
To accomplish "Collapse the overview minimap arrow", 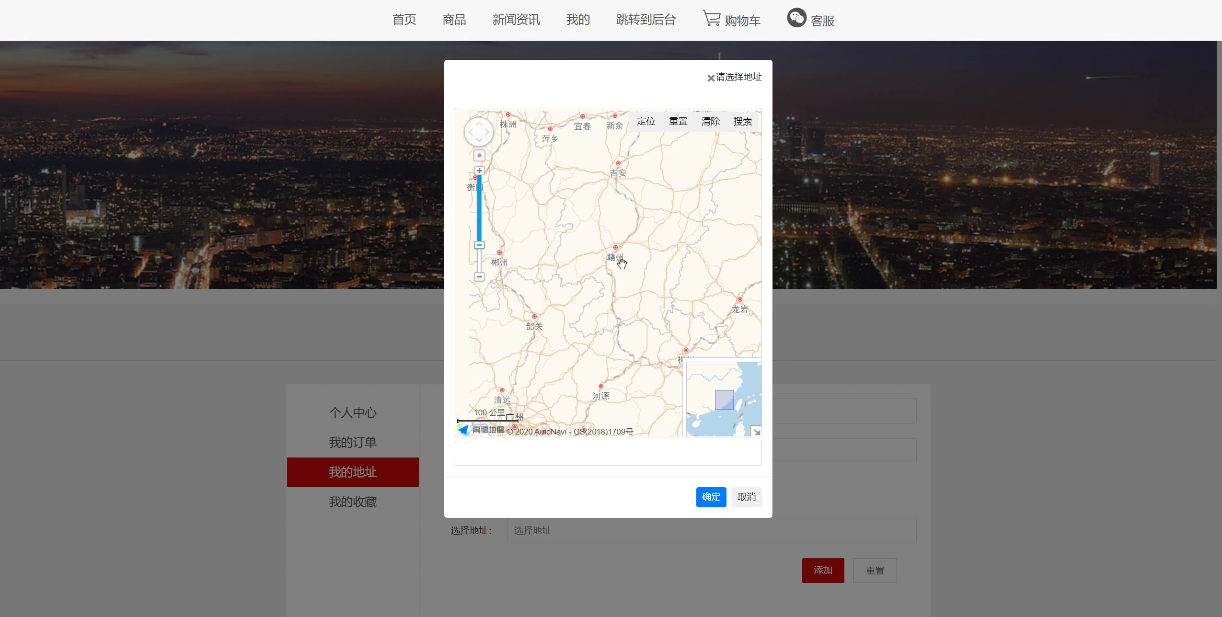I will pyautogui.click(x=756, y=432).
